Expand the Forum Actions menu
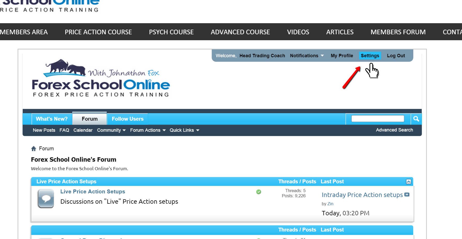This screenshot has width=462, height=239. (148, 130)
